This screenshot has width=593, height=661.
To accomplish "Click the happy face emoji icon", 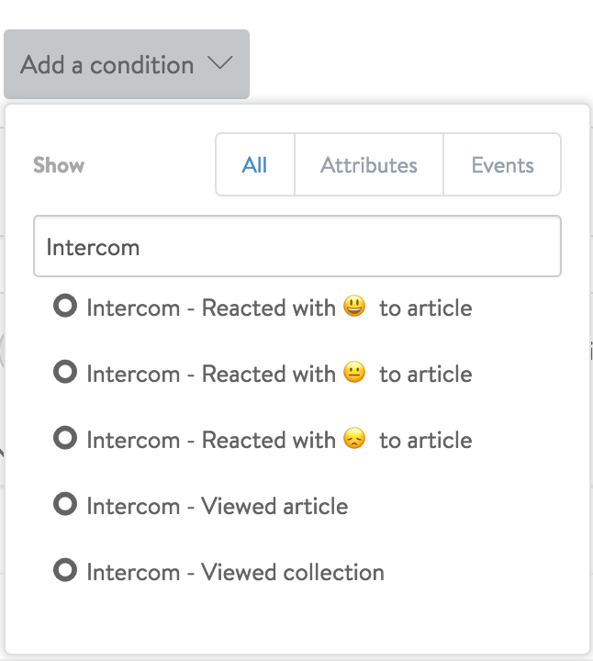I will point(354,306).
